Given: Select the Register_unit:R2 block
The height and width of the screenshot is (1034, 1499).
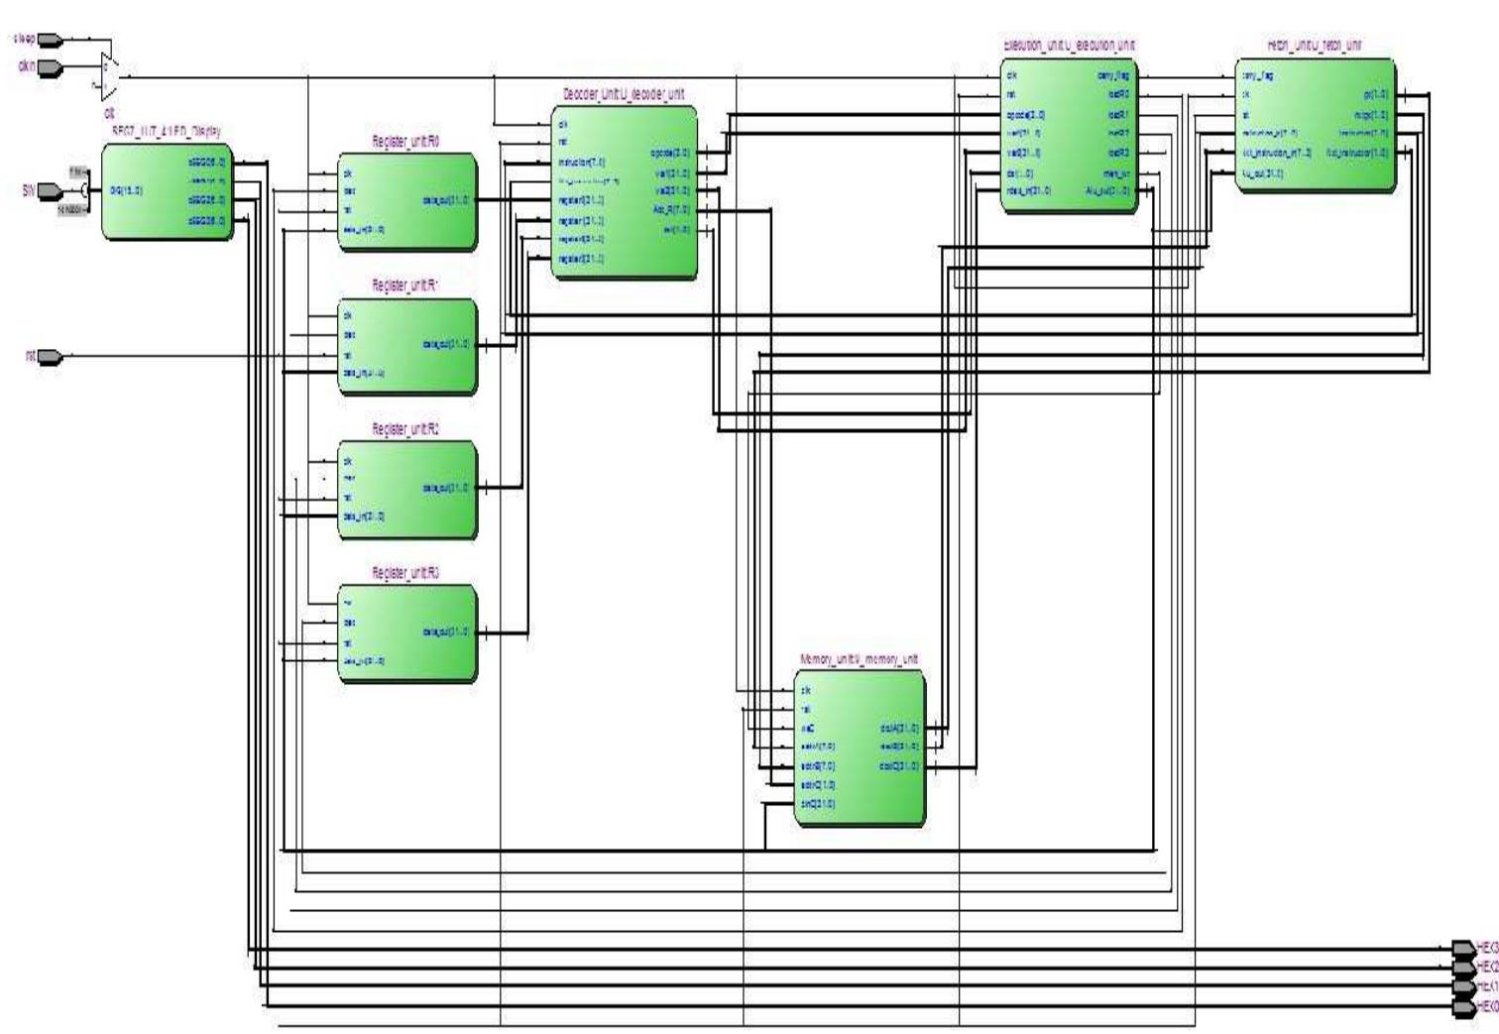Looking at the screenshot, I should point(406,490).
